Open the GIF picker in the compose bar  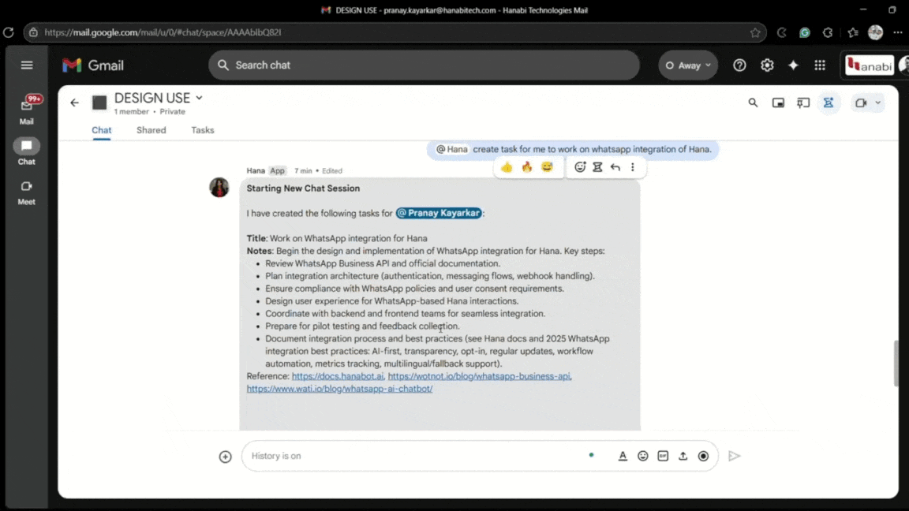coord(663,456)
